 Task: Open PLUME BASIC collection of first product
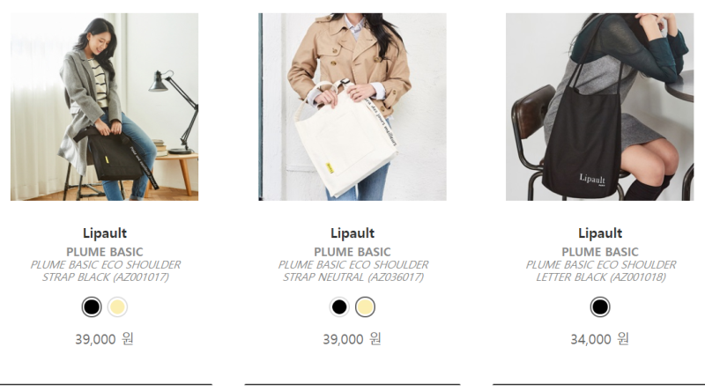(x=105, y=252)
